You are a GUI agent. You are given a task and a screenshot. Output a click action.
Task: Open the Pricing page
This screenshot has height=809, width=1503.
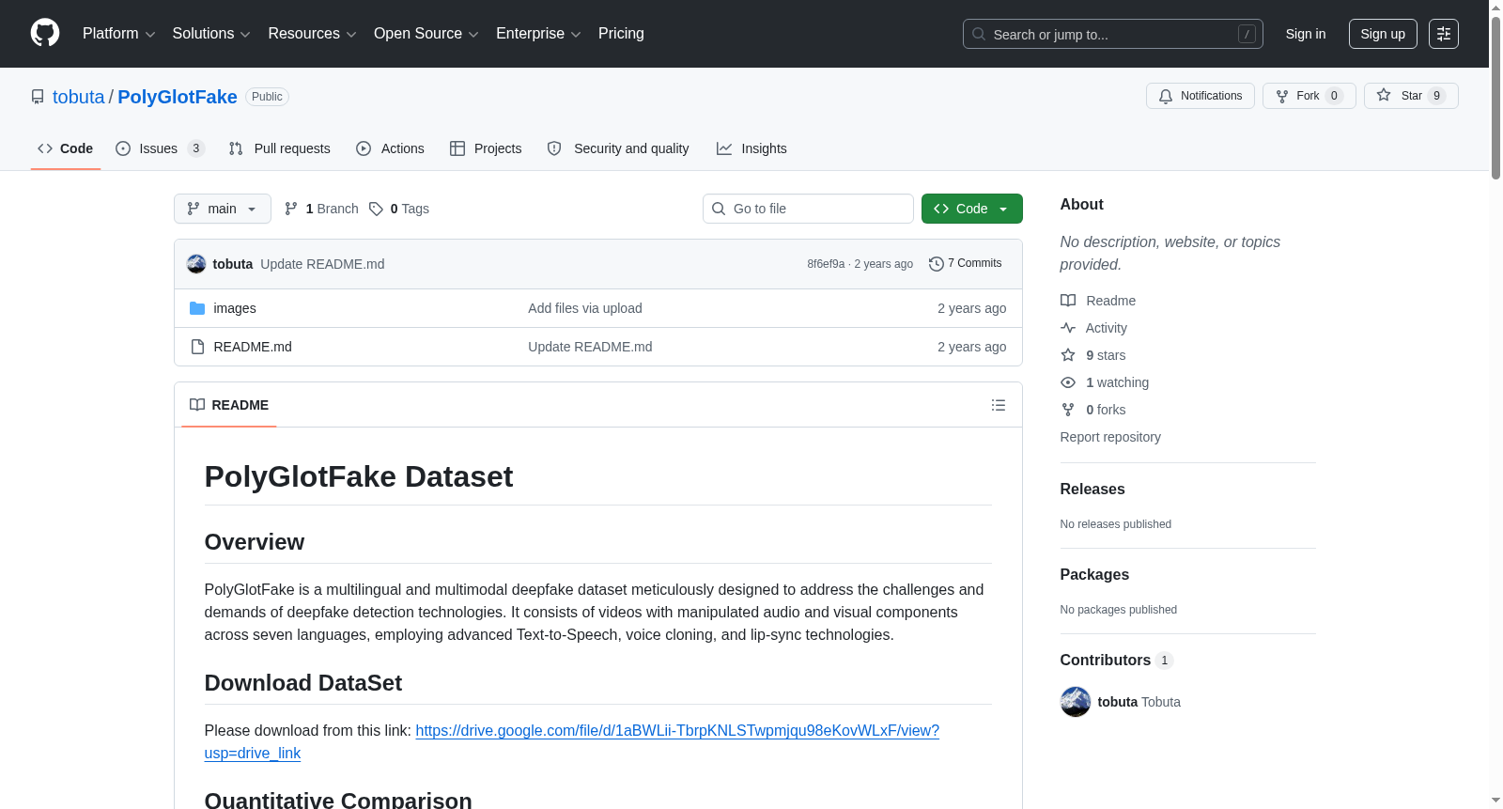(x=621, y=34)
